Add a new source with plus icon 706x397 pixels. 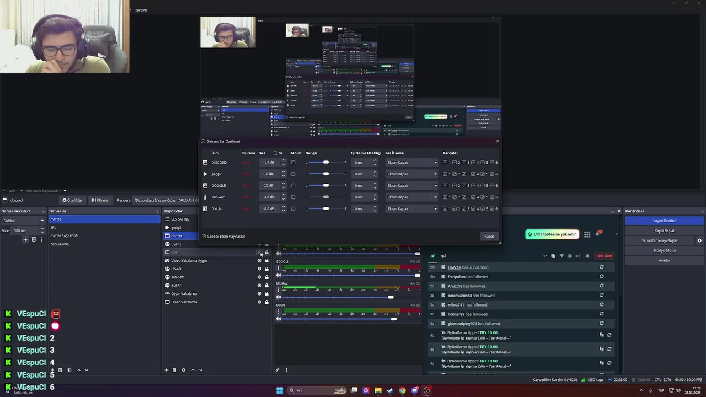pyautogui.click(x=167, y=370)
